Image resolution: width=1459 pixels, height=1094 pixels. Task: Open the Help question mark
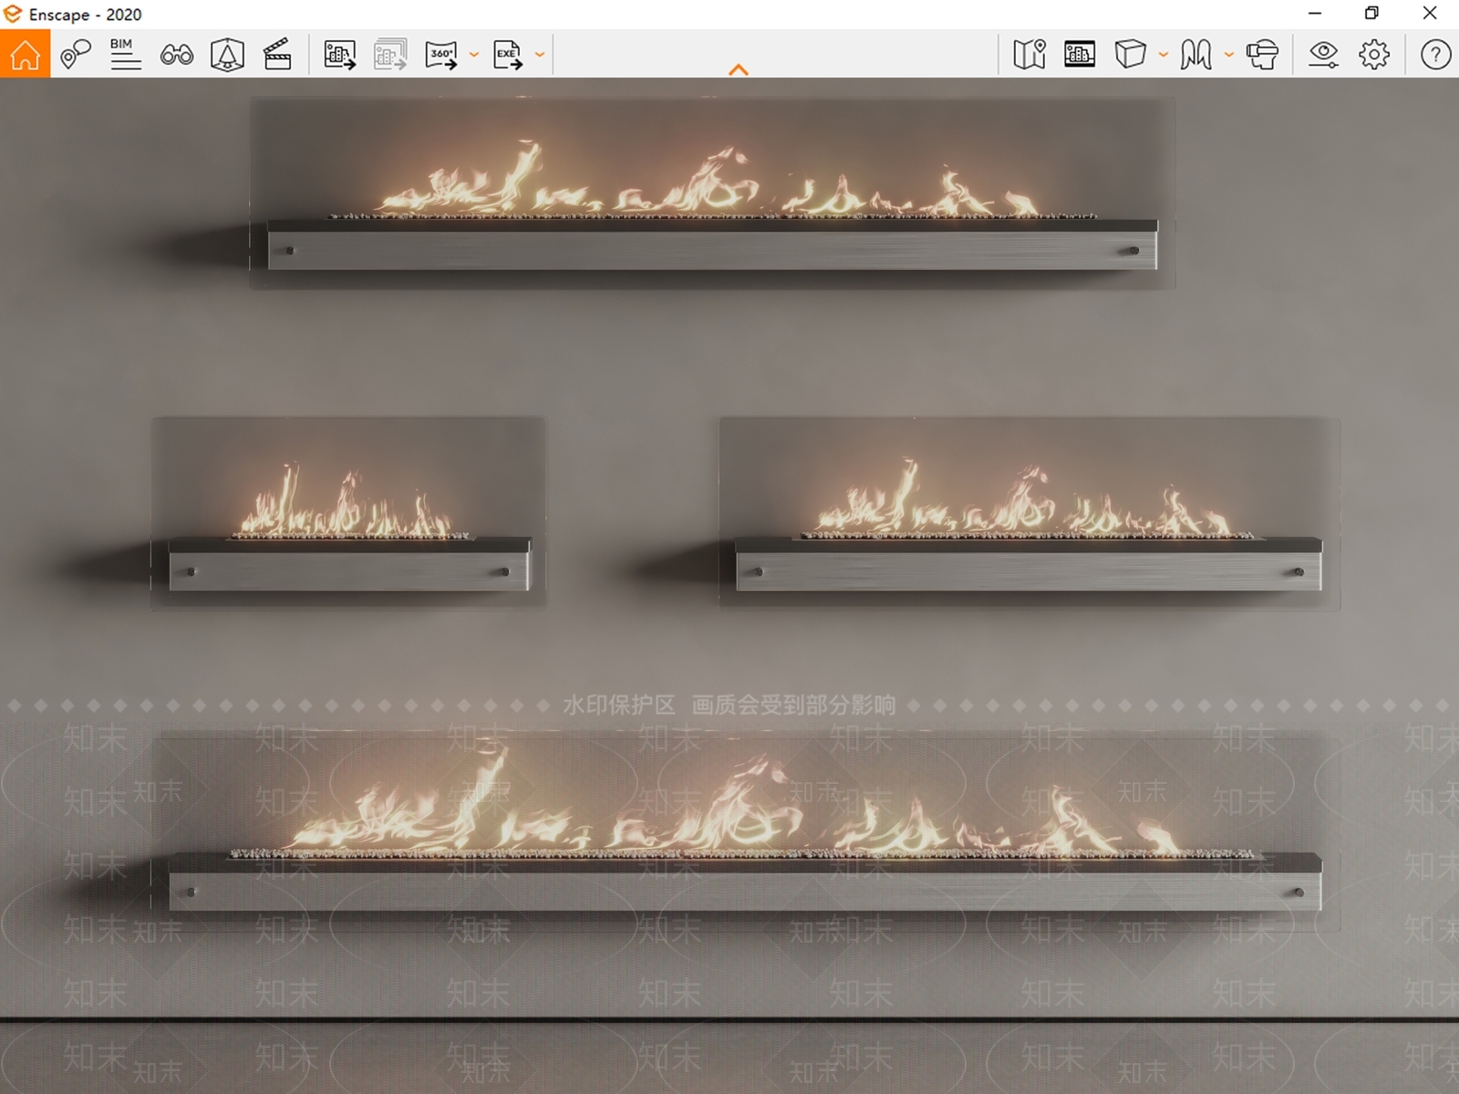(x=1435, y=55)
